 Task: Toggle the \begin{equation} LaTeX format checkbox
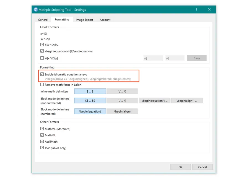(42, 51)
